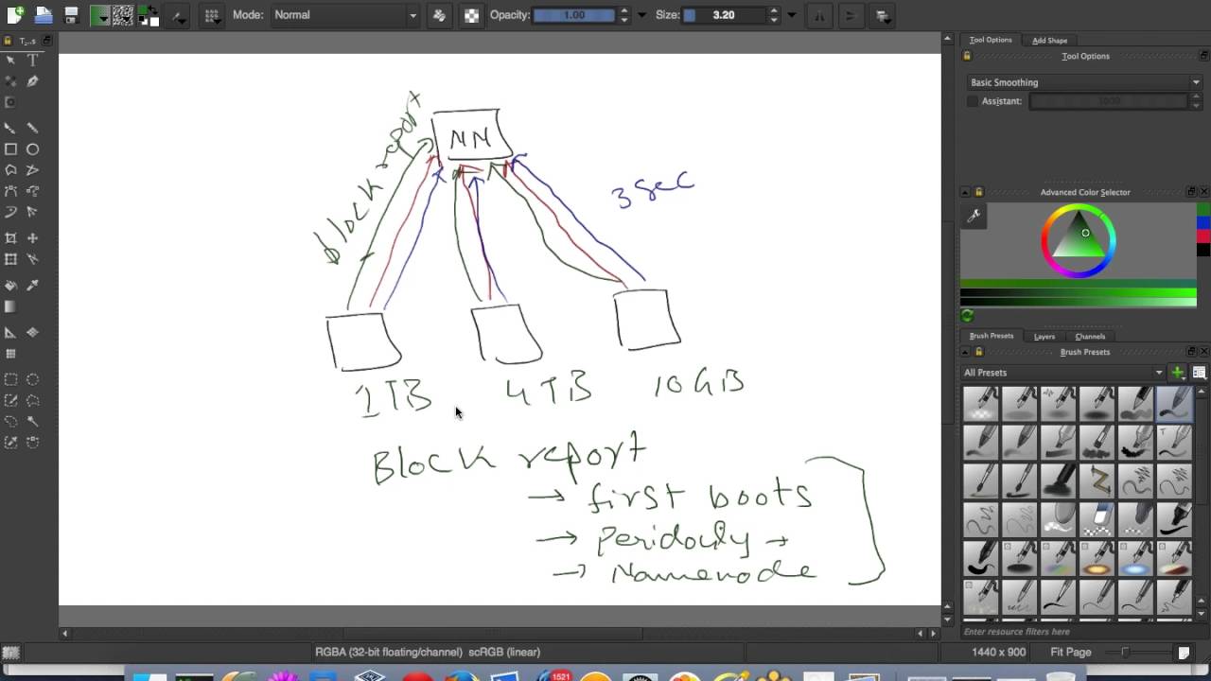Save the current document
1211x681 pixels.
pyautogui.click(x=71, y=14)
